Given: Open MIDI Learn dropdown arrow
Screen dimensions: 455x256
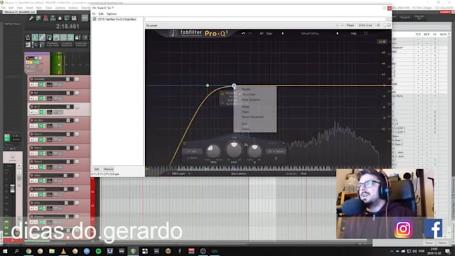Looking at the screenshot, I should point(189,174).
